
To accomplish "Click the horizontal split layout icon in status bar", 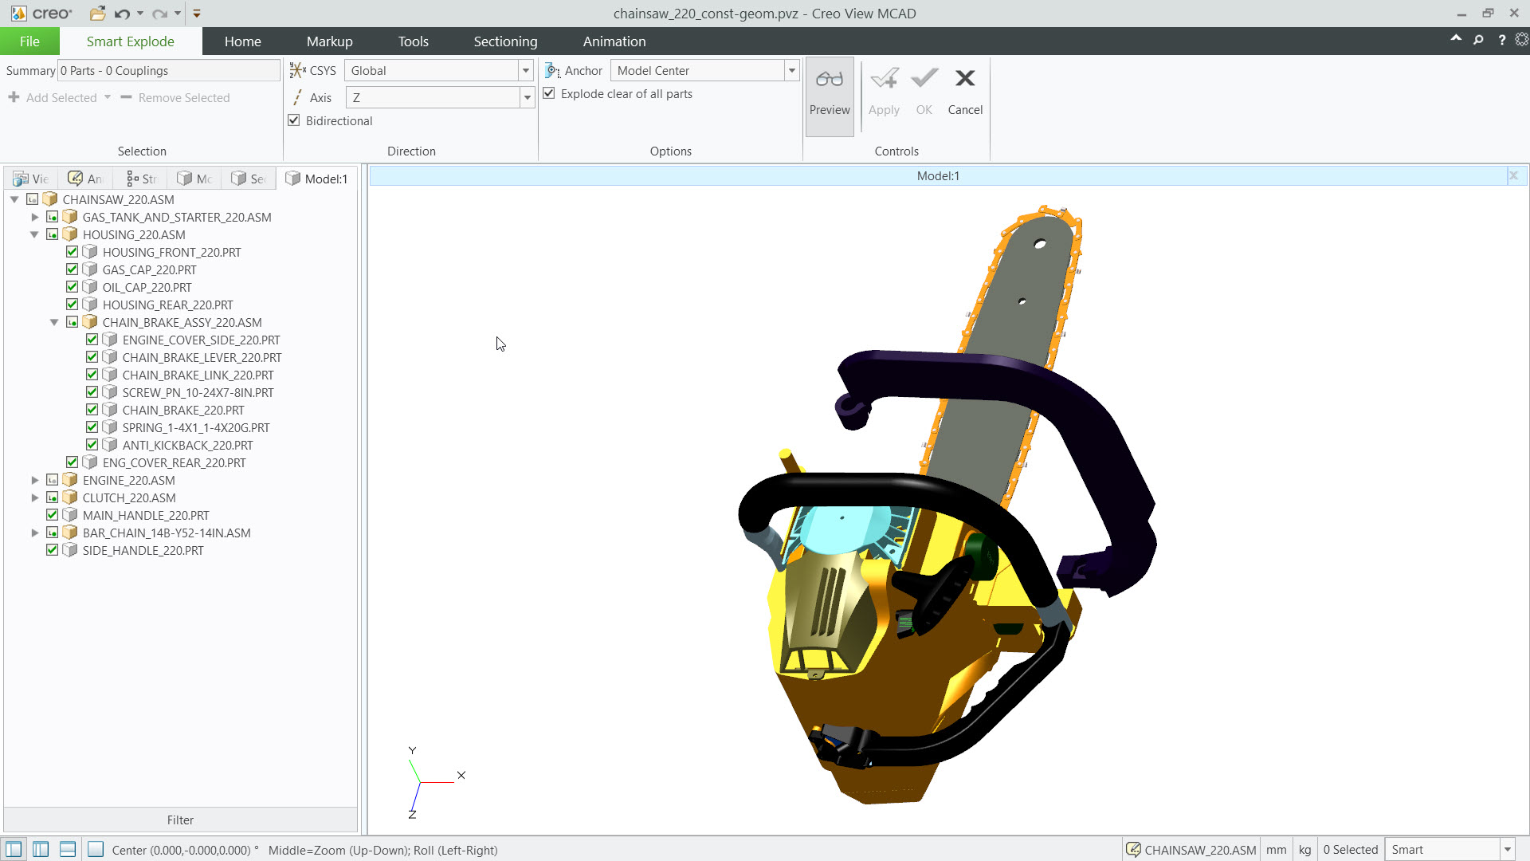I will (x=68, y=850).
